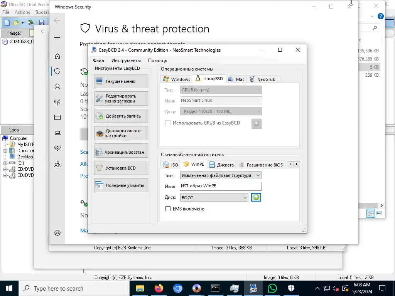Launch Firefox from the taskbar
This screenshot has height=296, width=395.
pos(159,288)
